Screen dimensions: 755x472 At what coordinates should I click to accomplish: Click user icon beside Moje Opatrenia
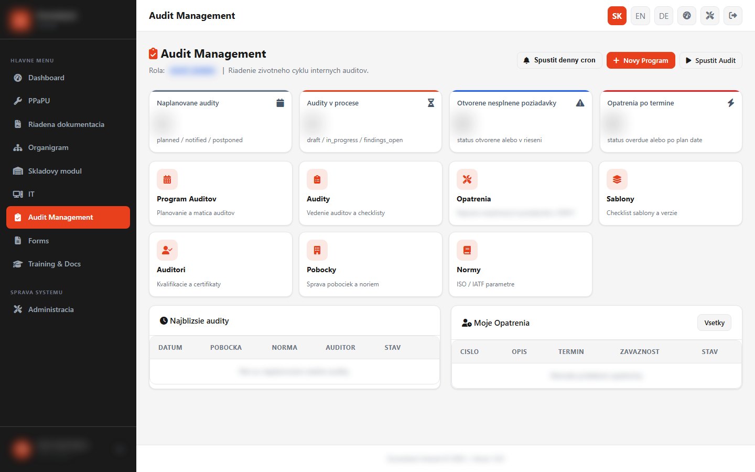tap(467, 323)
